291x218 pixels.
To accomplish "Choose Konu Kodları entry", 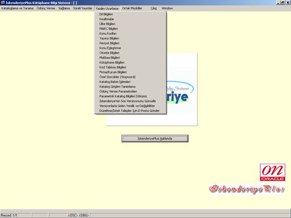I will point(130,34).
